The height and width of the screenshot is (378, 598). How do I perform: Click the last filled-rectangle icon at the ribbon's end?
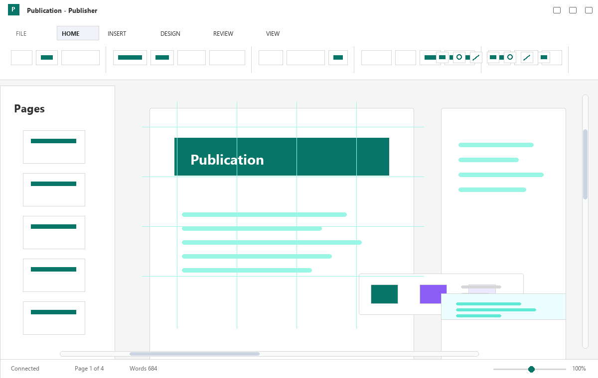pyautogui.click(x=544, y=57)
